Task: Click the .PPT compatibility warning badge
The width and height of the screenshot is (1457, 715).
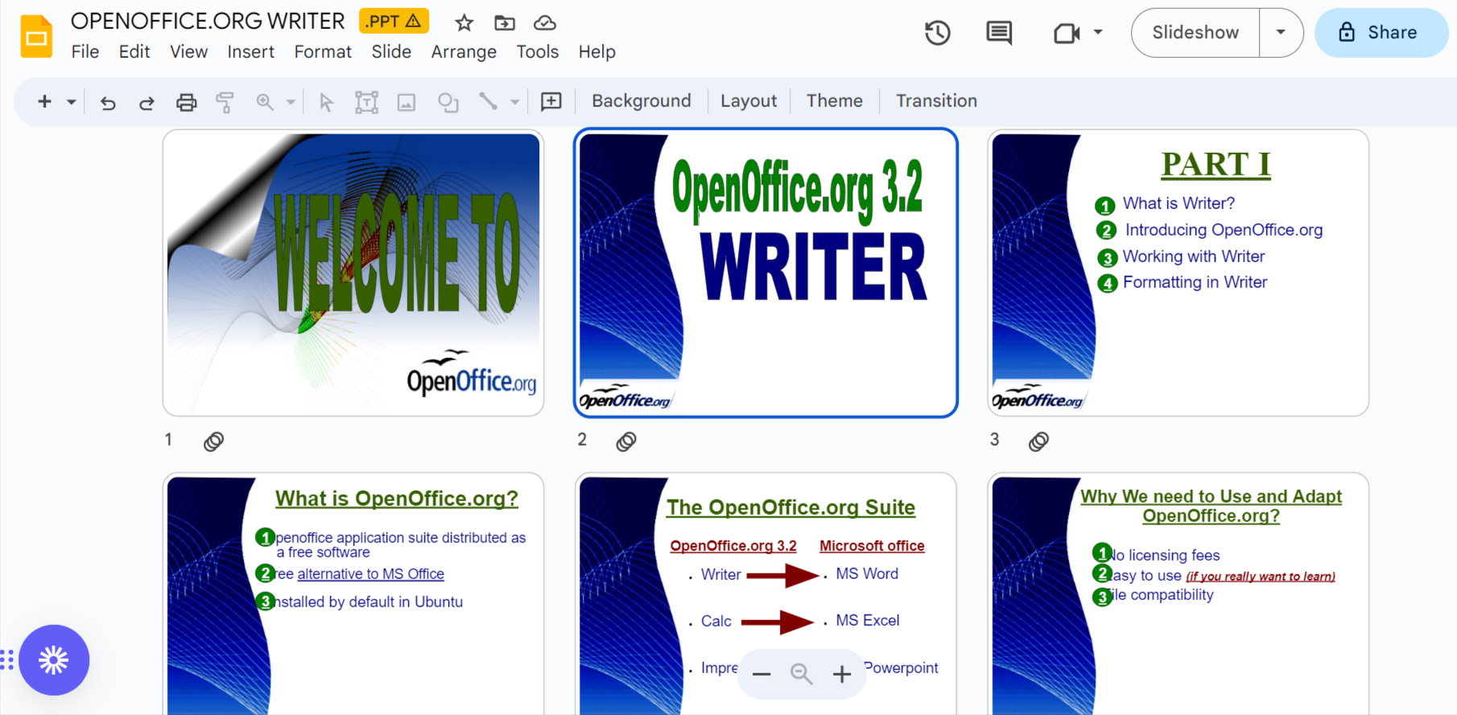Action: tap(394, 22)
